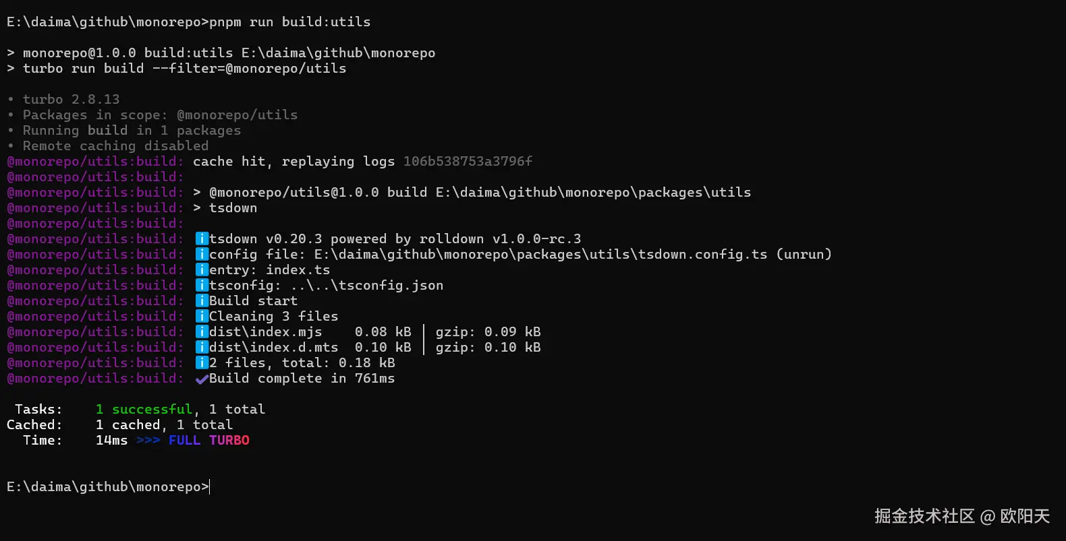Click the info icon next to entry: index.ts
Viewport: 1066px width, 541px height.
click(202, 269)
